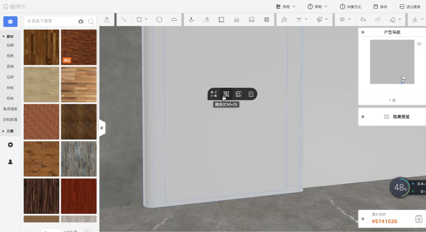Click the redo arrow icon
The height and width of the screenshot is (232, 426).
tap(377, 20)
